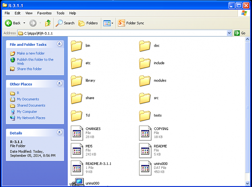Go to the R parent folder link
Image resolution: width=252 pixels, height=187 pixels.
click(18, 93)
